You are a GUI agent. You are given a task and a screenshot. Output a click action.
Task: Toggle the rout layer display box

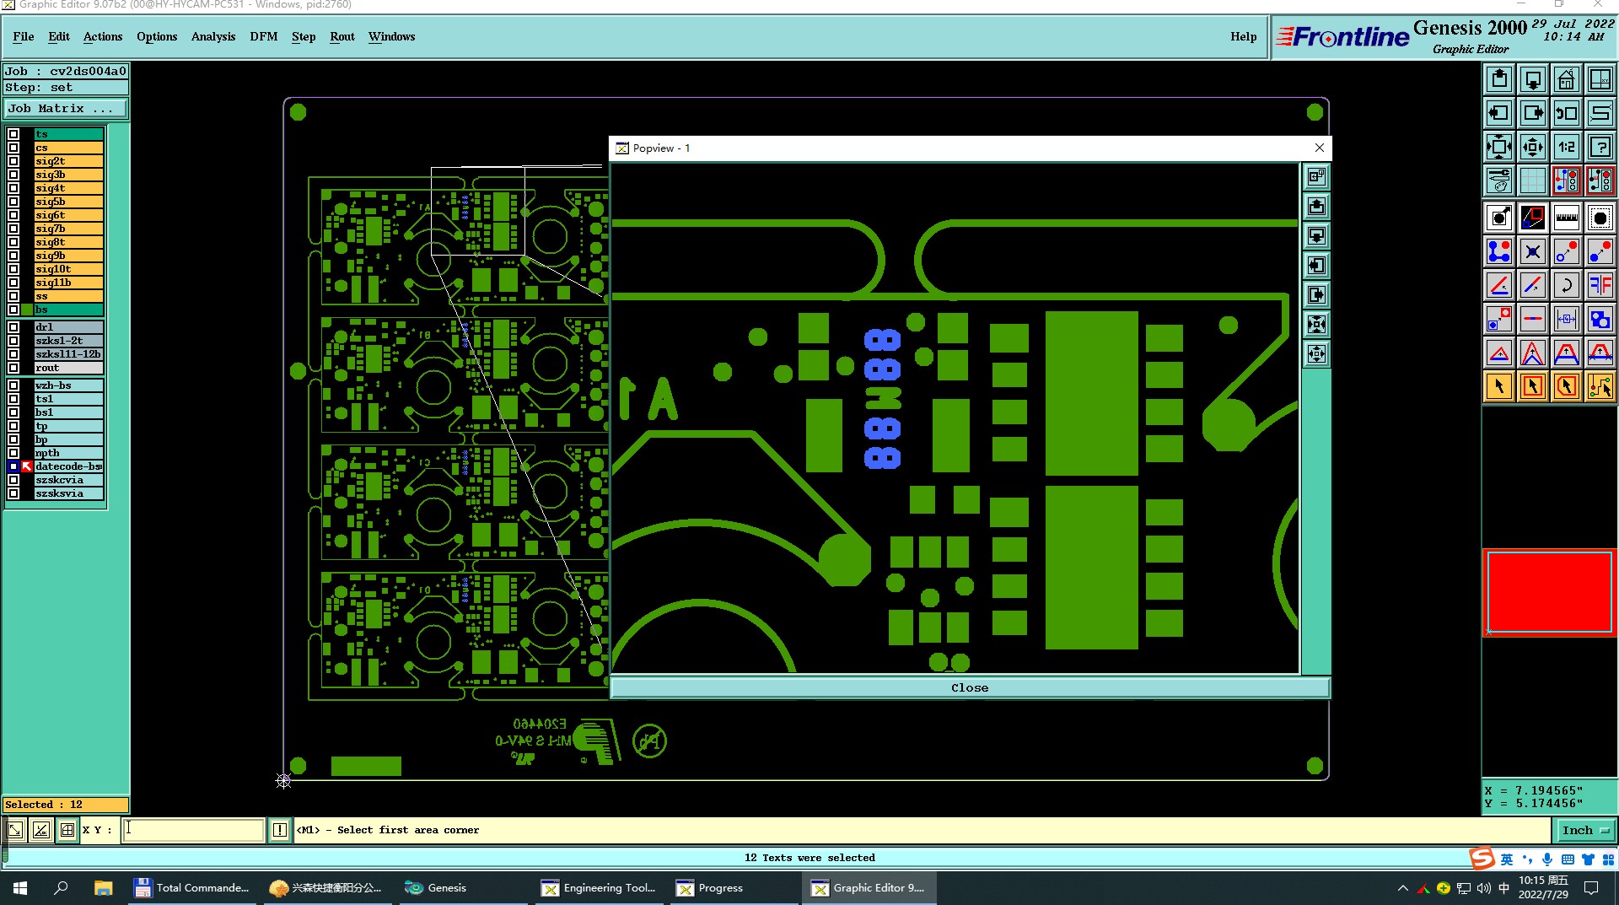pyautogui.click(x=13, y=368)
